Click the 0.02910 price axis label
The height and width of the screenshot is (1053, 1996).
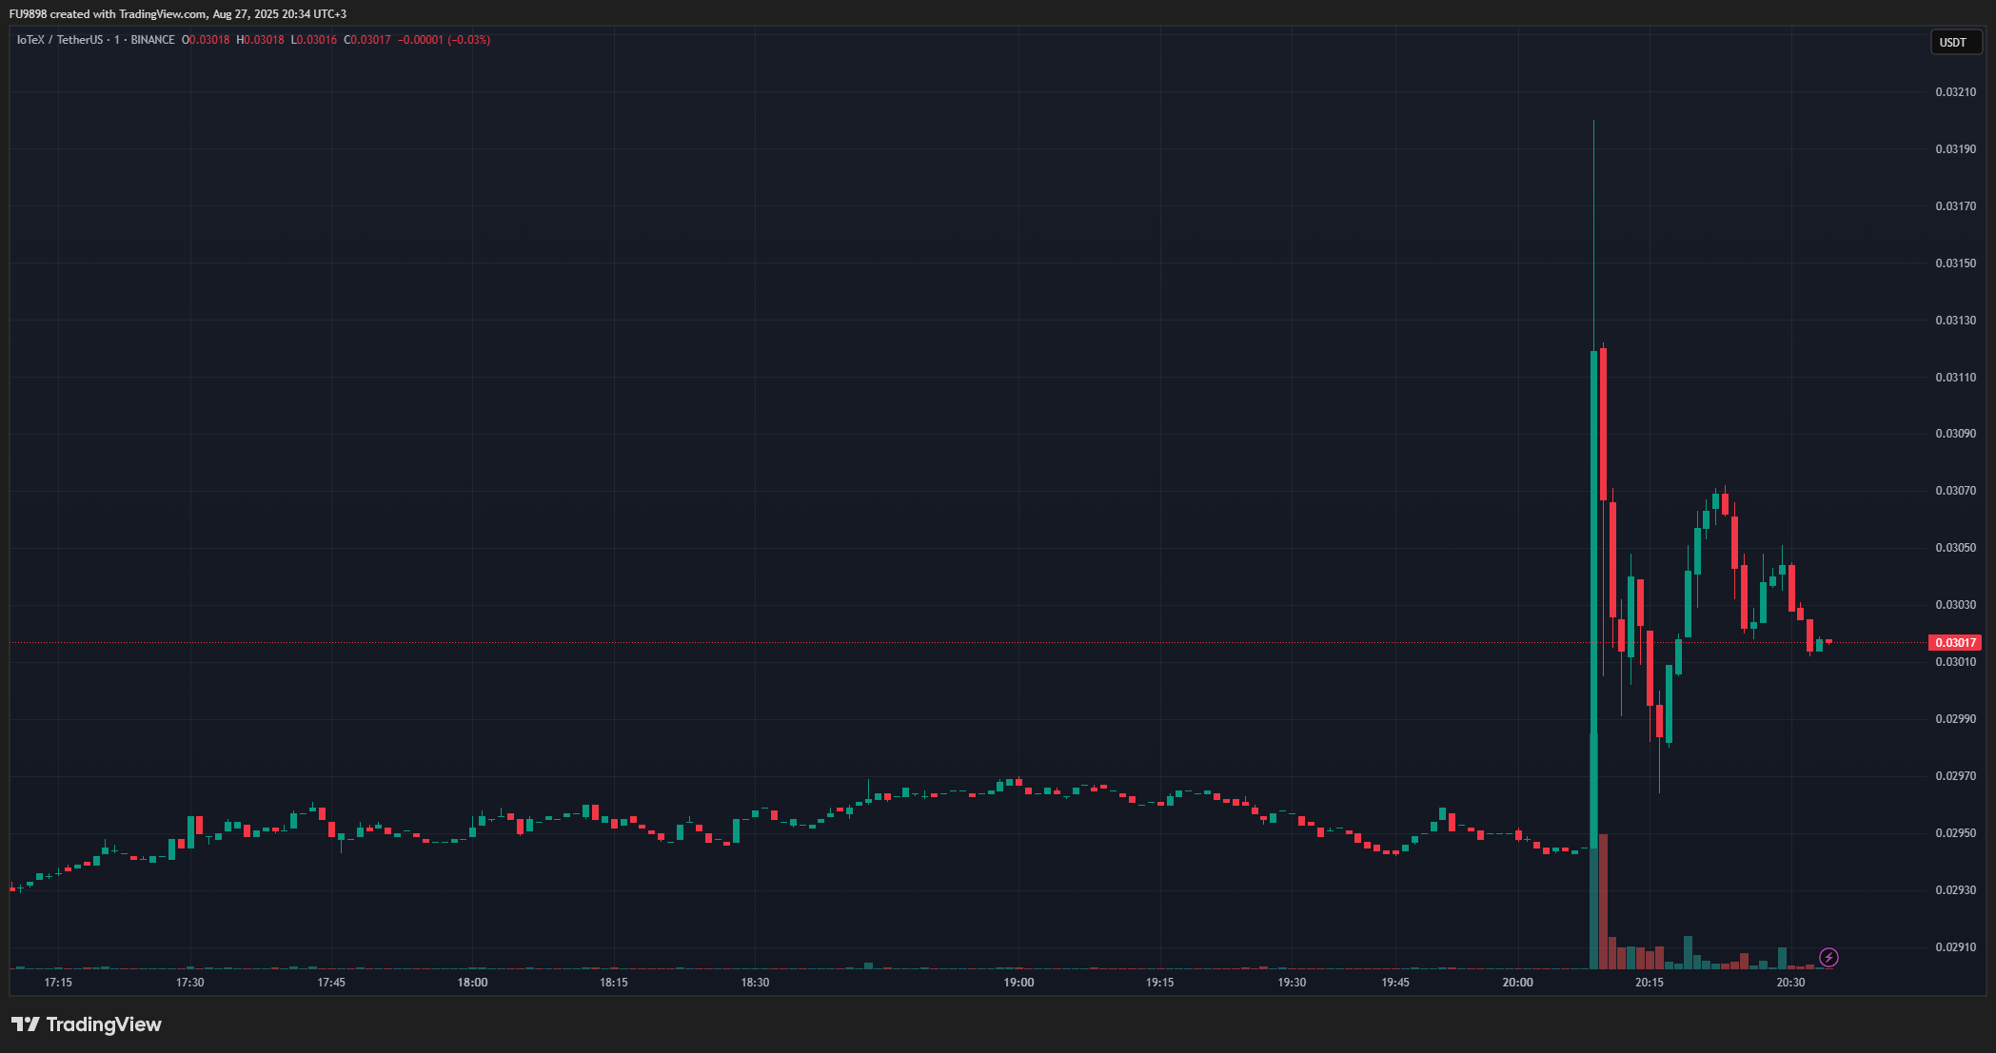tap(1955, 947)
